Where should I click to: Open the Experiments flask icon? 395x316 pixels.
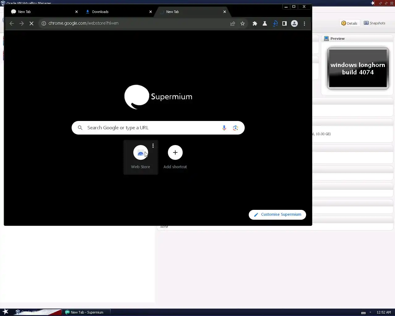265,23
